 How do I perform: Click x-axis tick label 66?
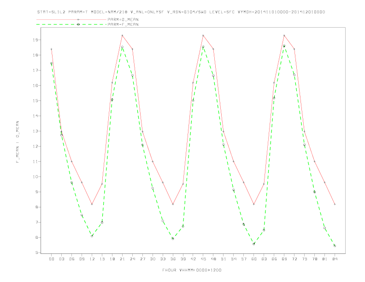click(274, 259)
